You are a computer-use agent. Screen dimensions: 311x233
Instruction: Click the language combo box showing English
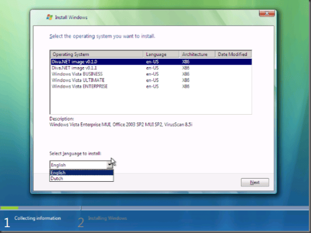[x=81, y=165]
